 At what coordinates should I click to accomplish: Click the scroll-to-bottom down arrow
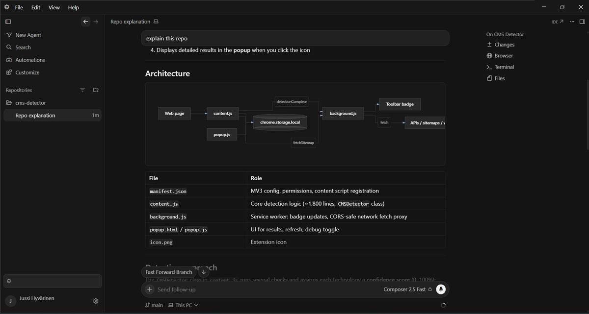click(204, 272)
